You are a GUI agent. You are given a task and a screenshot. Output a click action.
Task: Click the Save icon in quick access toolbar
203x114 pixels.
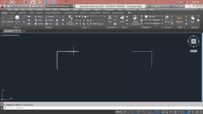[x=16, y=6]
